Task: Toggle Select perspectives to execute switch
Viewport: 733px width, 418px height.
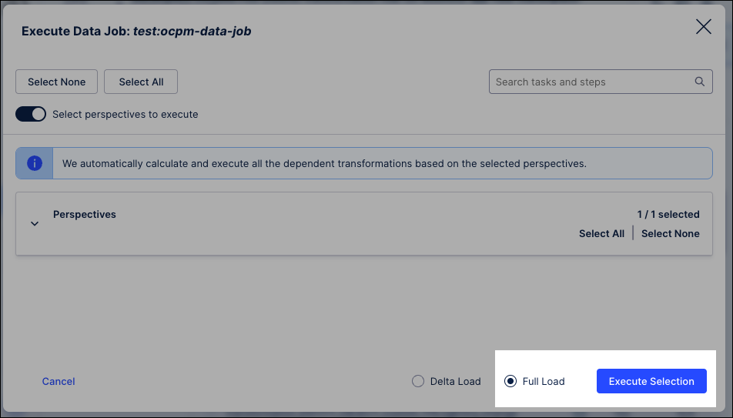Action: 31,114
